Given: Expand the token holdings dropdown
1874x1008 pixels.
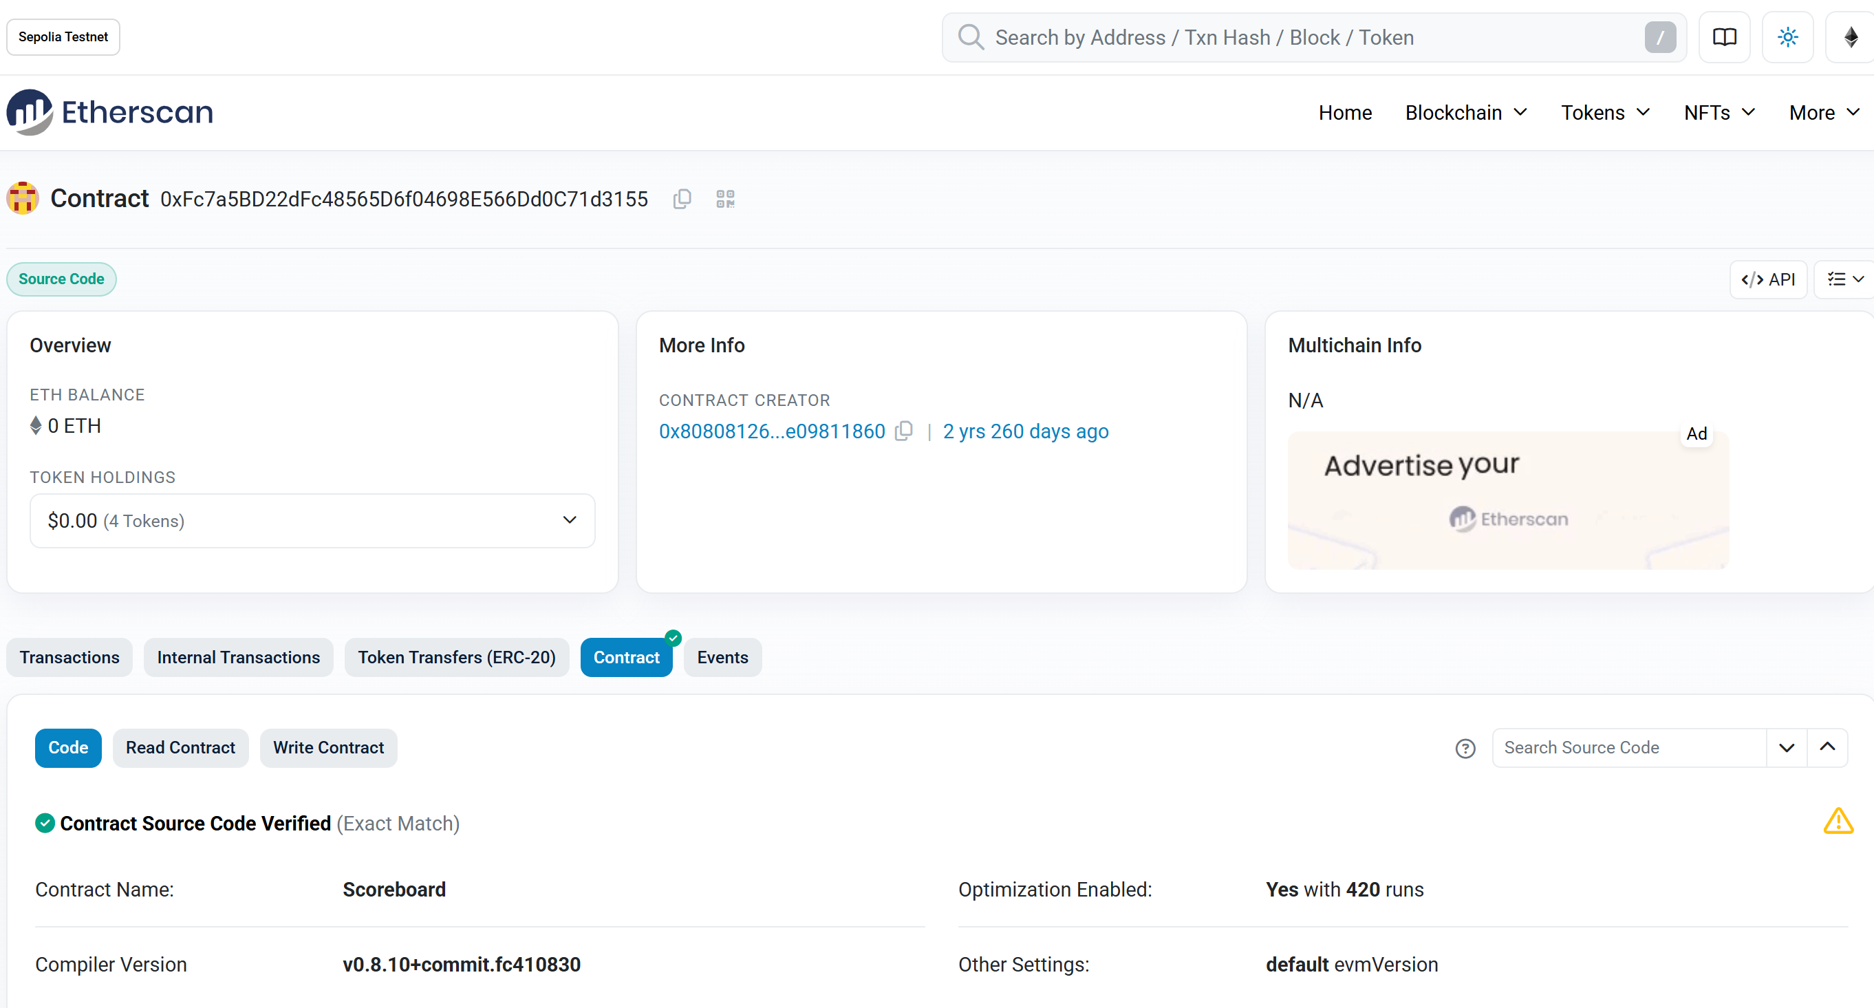Looking at the screenshot, I should click(312, 520).
